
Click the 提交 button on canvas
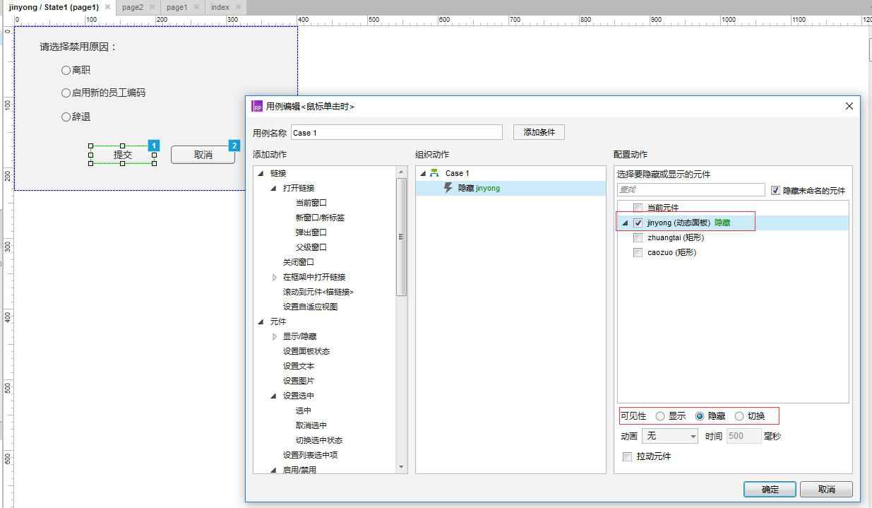click(x=122, y=155)
